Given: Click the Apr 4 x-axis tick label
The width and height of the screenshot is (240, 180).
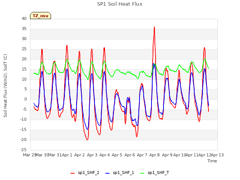Looking at the screenshot, I should pos(105,155).
